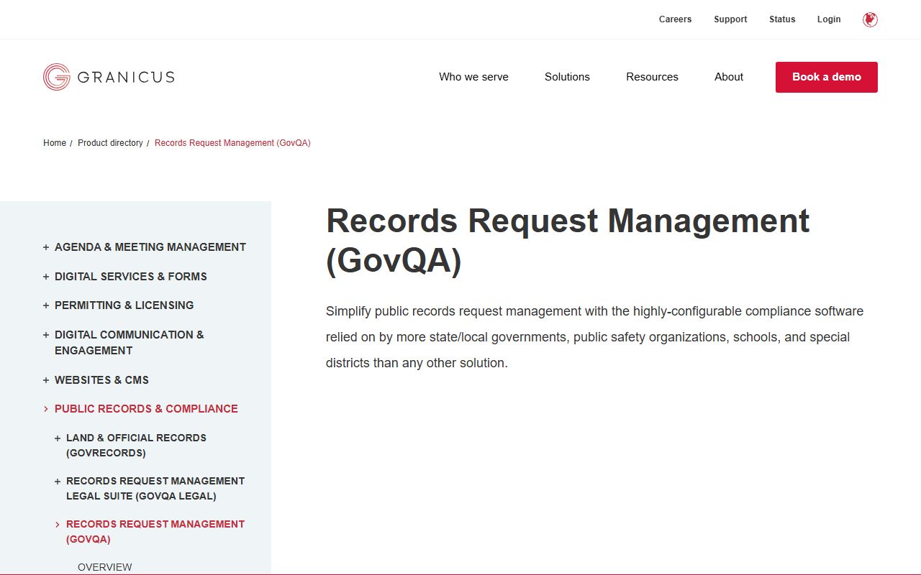Click the Granicus logo
Screen dimensions: 921x575
[109, 77]
